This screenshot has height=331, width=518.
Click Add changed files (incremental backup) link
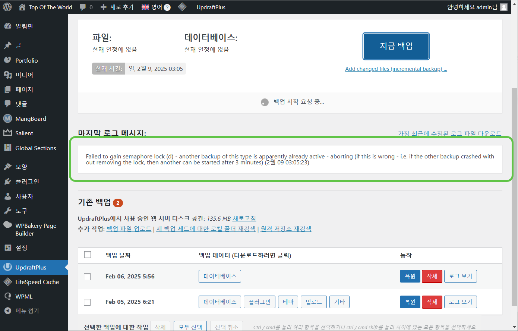point(396,69)
